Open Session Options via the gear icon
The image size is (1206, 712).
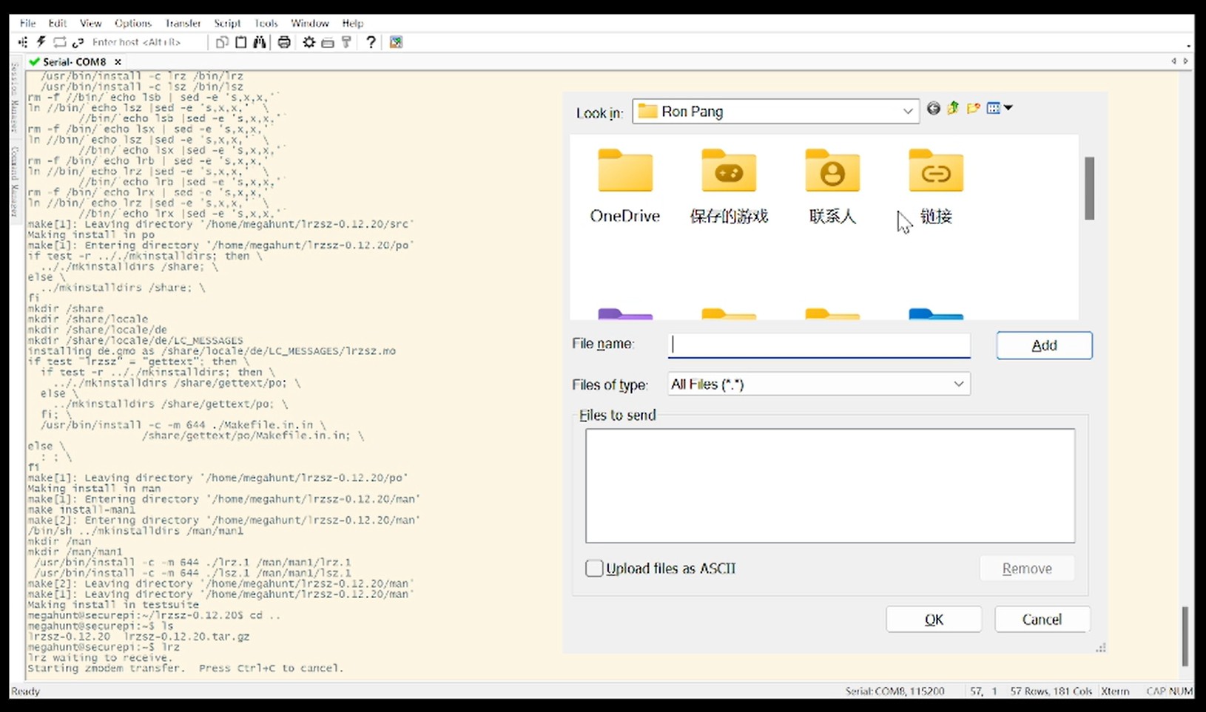coord(309,42)
